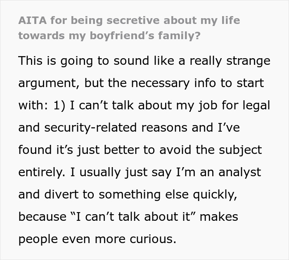Click the word "reasons" in the body

(x=164, y=128)
